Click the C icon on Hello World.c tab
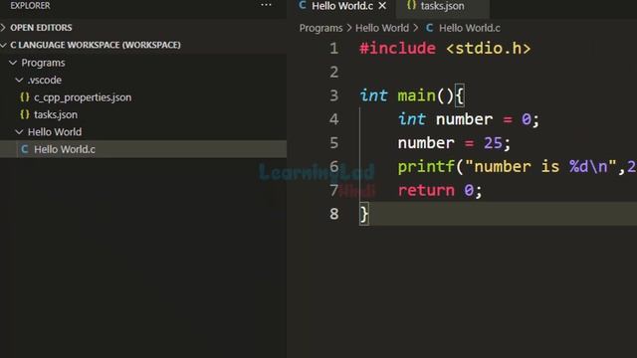 click(303, 5)
